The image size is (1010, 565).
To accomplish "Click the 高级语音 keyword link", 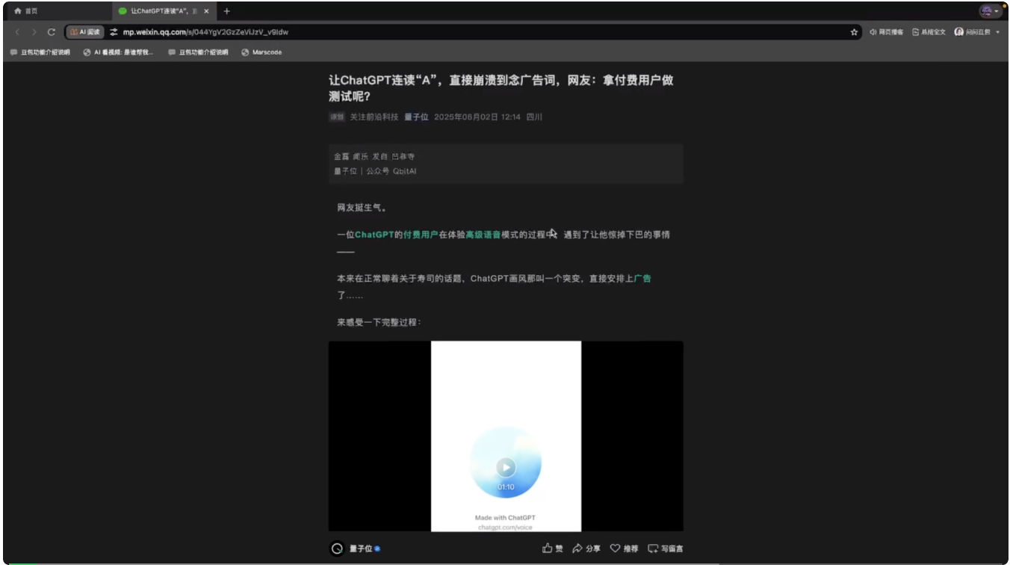I will tap(483, 235).
